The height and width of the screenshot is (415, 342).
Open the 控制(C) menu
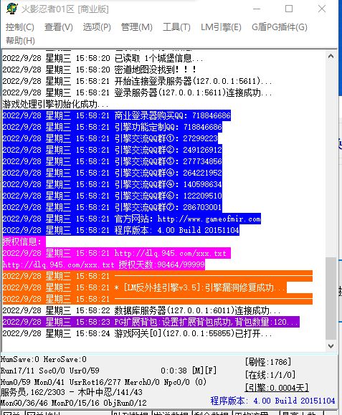click(20, 27)
